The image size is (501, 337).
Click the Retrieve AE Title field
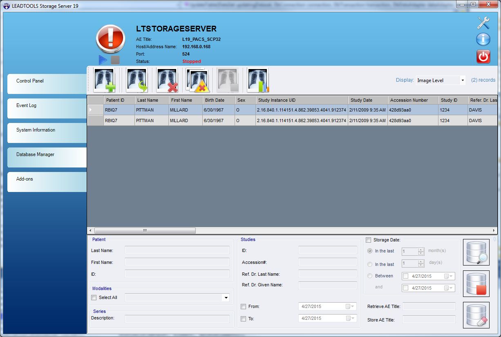[429, 306]
